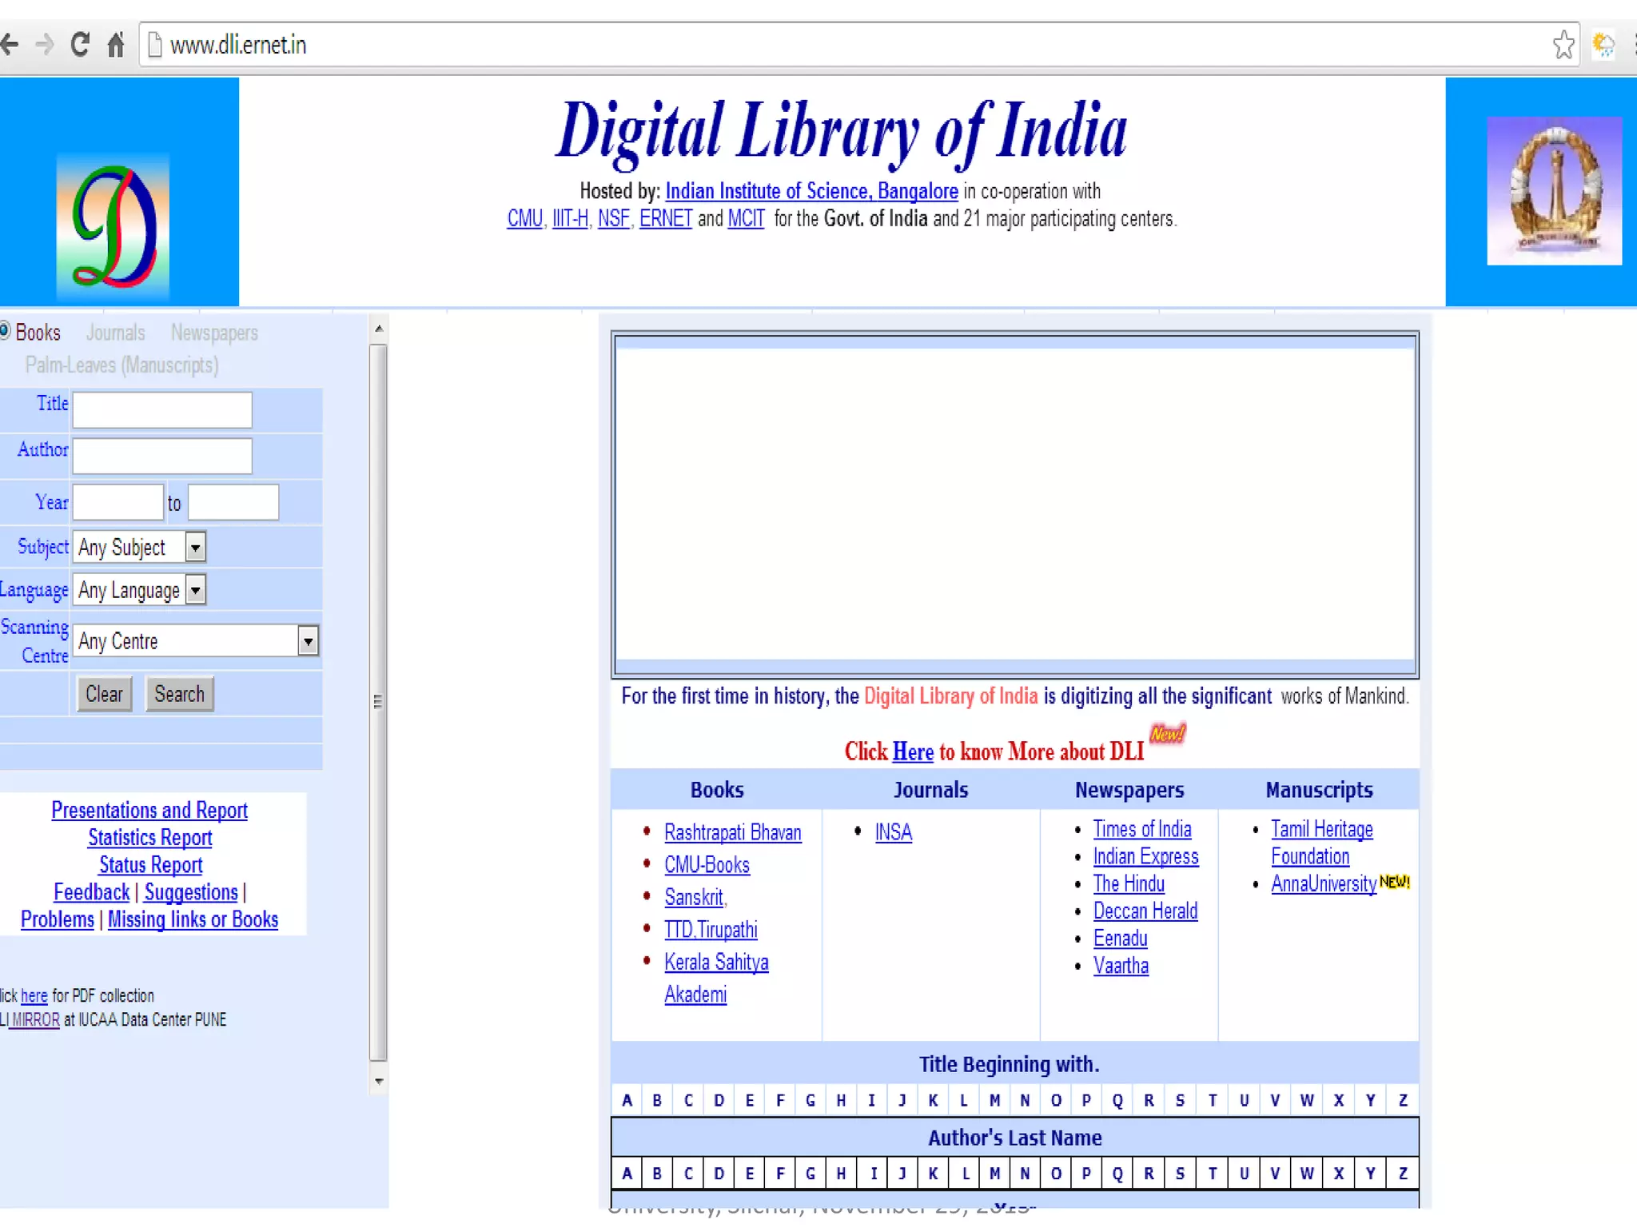Open The Hindu link
The width and height of the screenshot is (1637, 1228).
tap(1129, 884)
